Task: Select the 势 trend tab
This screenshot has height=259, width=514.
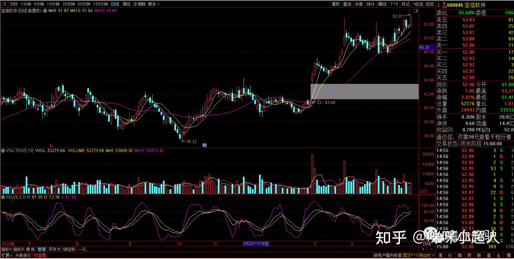Action: 469,256
